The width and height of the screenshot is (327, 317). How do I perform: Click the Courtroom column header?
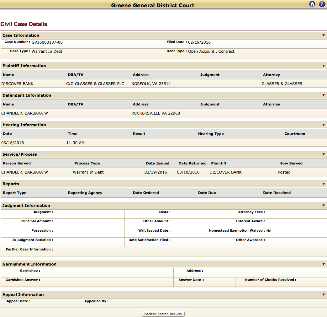click(x=295, y=134)
